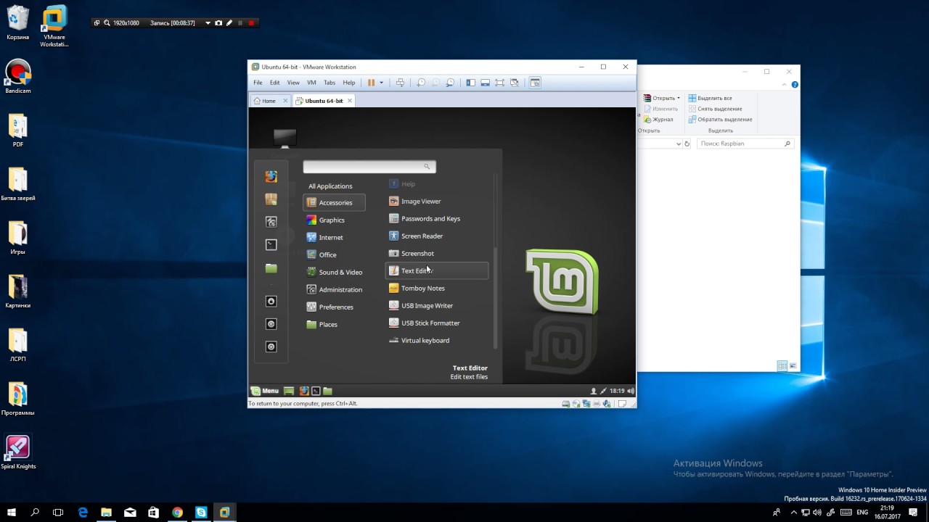Click the Show Desktop panel icon
The width and height of the screenshot is (929, 522).
(289, 391)
